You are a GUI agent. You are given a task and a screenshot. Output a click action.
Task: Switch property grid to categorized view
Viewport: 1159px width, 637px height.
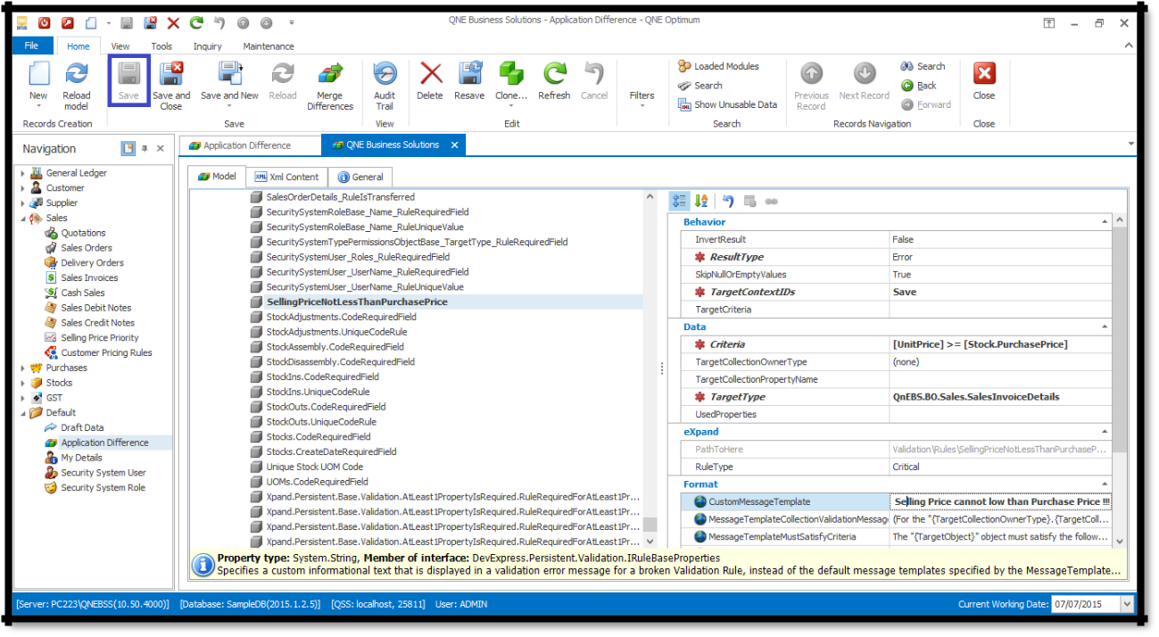pyautogui.click(x=679, y=202)
